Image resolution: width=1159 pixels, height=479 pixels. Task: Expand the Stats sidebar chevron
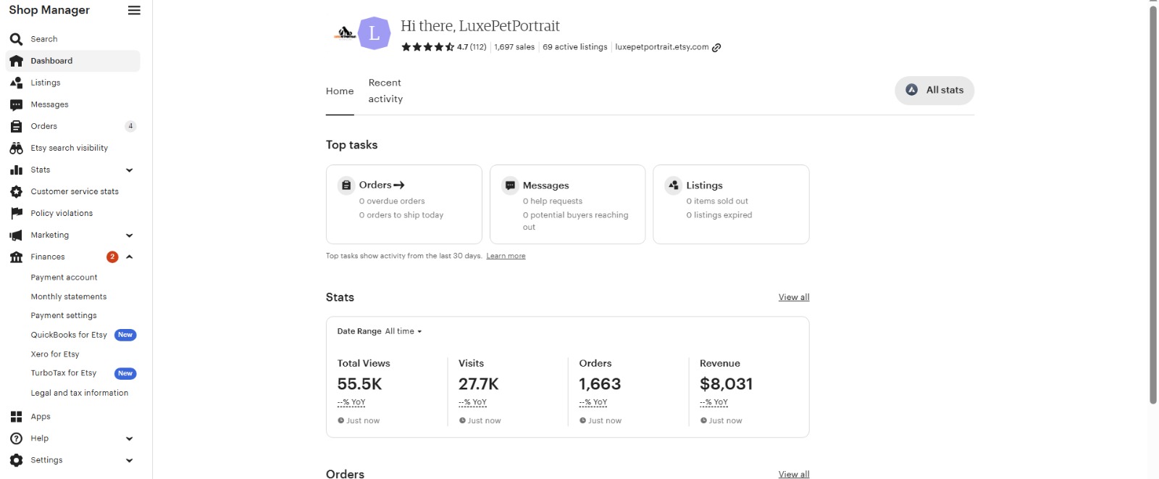pos(130,170)
